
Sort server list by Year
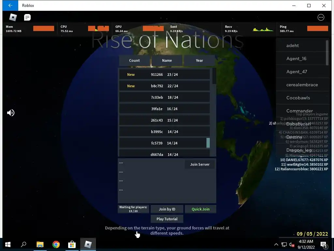tap(199, 60)
